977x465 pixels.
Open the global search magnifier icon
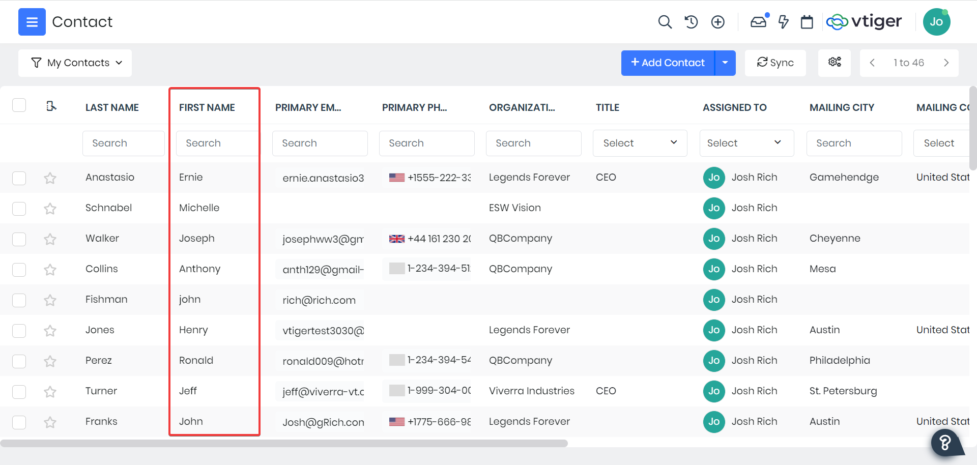pyautogui.click(x=665, y=22)
